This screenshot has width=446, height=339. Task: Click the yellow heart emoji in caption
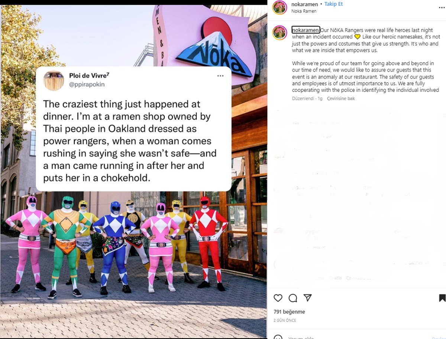click(357, 37)
